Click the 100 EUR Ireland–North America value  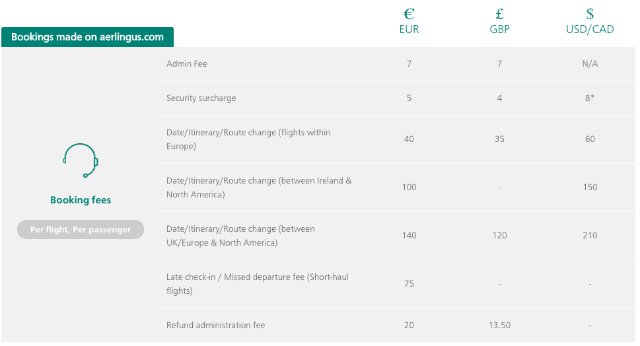click(x=409, y=188)
